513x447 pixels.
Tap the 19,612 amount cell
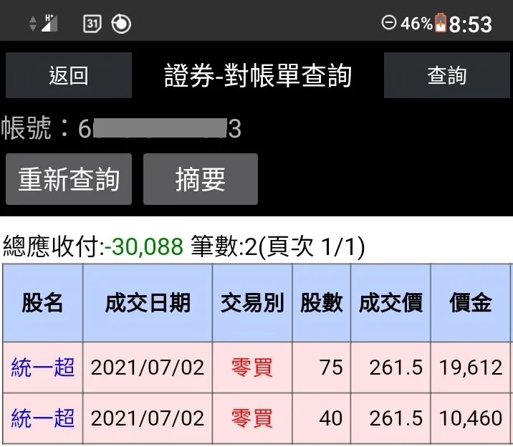click(471, 367)
